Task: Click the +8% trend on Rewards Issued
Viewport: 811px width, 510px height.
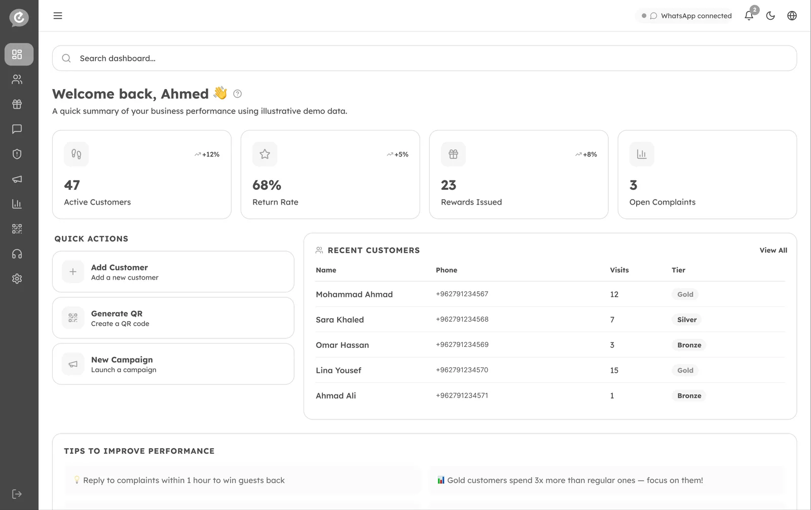Action: tap(586, 154)
